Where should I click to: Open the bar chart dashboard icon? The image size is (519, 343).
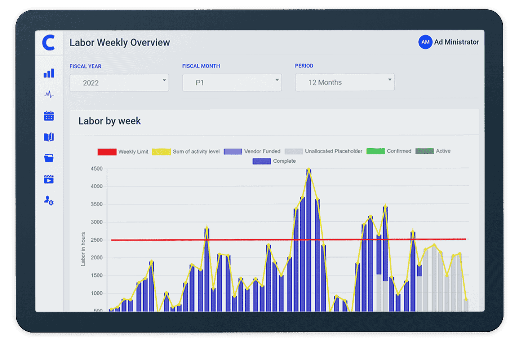[49, 73]
